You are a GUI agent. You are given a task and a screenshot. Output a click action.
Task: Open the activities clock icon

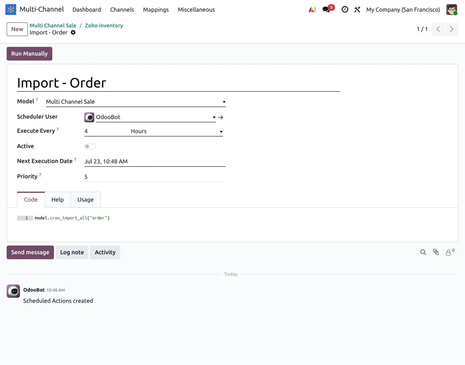(345, 10)
